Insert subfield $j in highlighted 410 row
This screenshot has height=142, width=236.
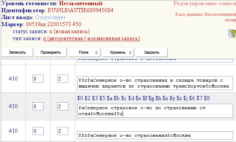click(x=185, y=98)
